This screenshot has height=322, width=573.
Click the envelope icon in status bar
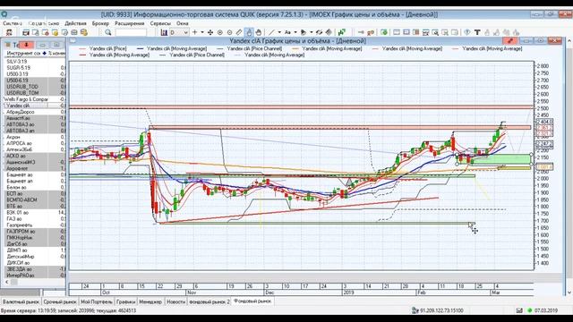[x=519, y=310]
